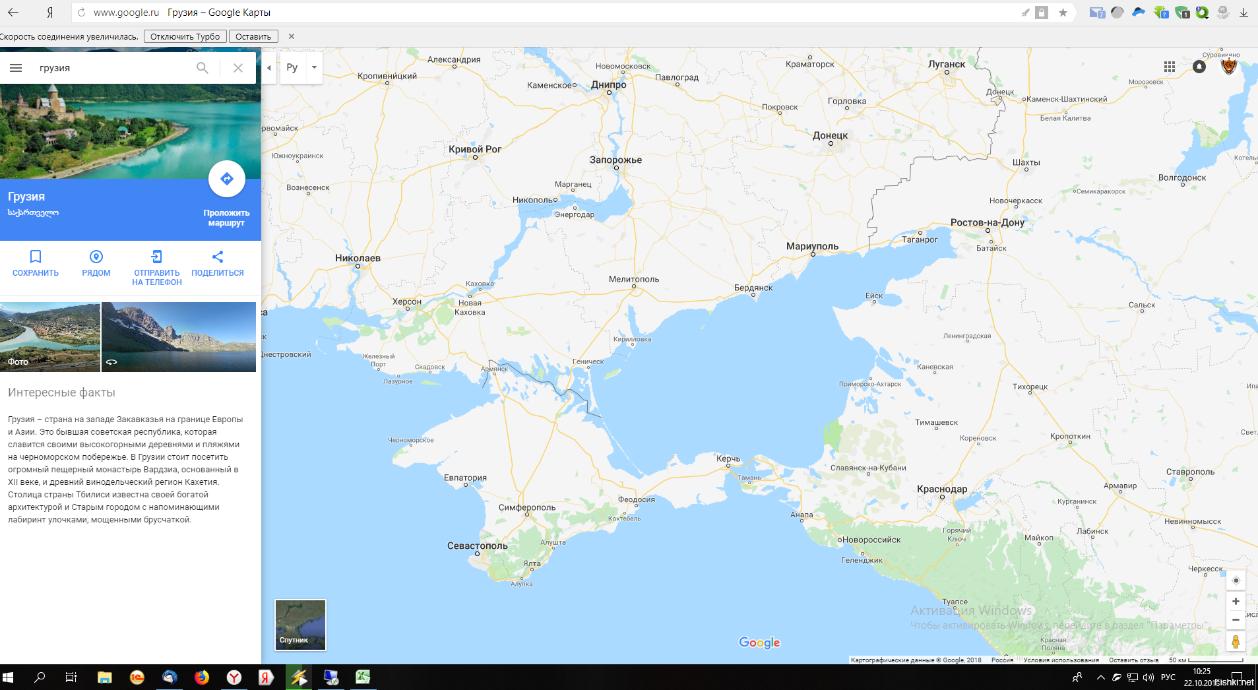Image resolution: width=1258 pixels, height=690 pixels.
Task: Click the 'Николаев' label on map
Action: pos(358,259)
